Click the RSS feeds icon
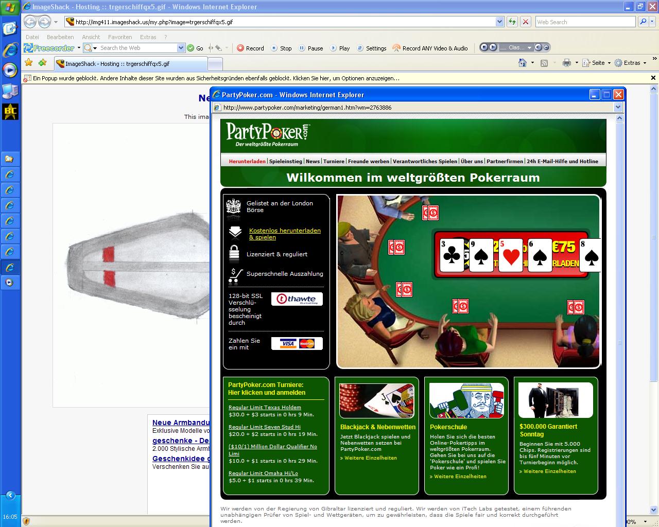The image size is (659, 527). click(544, 63)
